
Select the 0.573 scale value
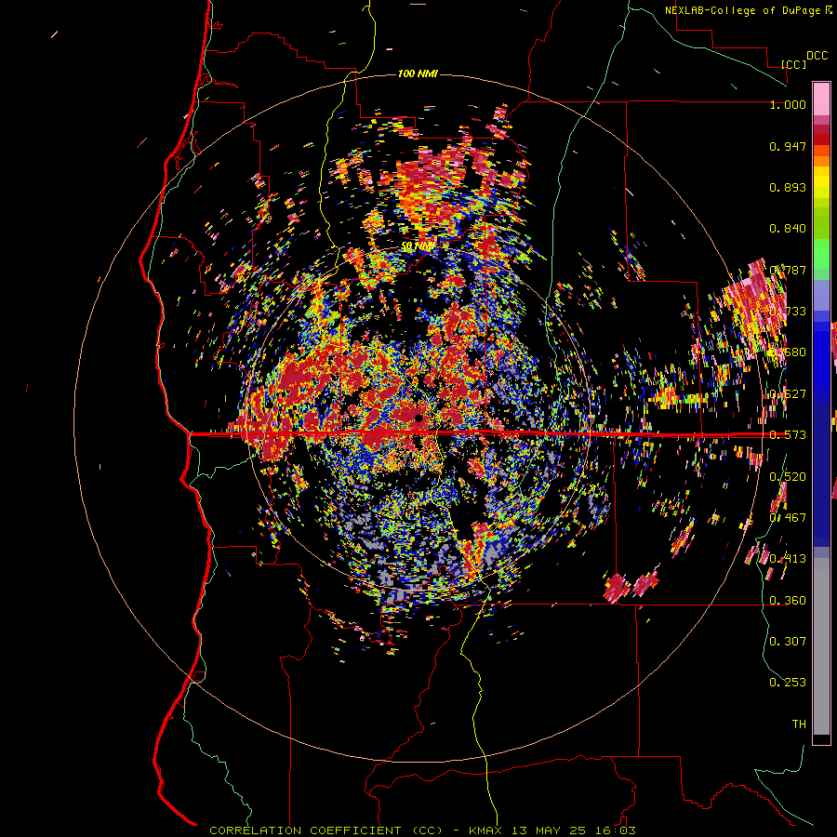[x=788, y=435]
